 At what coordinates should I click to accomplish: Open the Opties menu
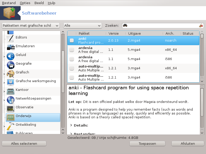(25, 3)
